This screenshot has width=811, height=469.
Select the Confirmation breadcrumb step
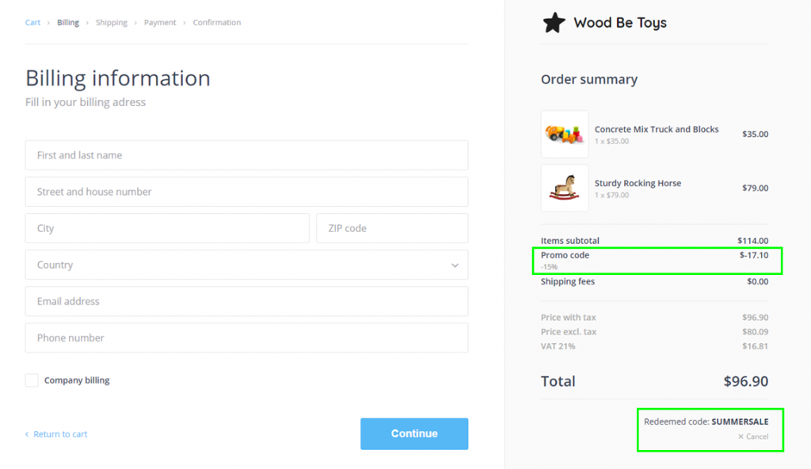coord(217,22)
